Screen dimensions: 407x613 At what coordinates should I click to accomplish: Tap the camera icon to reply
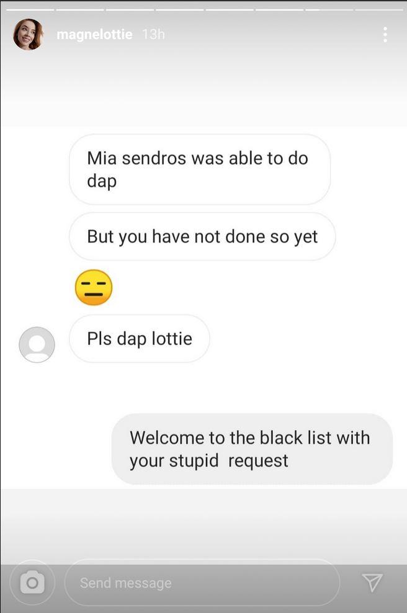coord(32,583)
